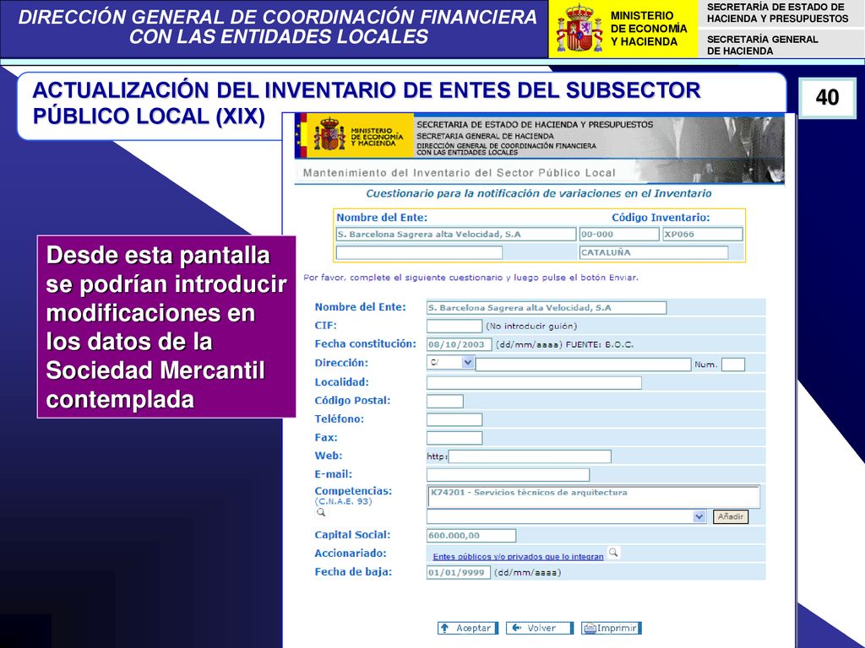This screenshot has width=865, height=648.
Task: Open Entes públicos y/o privados que lo integran link
Action: point(518,557)
